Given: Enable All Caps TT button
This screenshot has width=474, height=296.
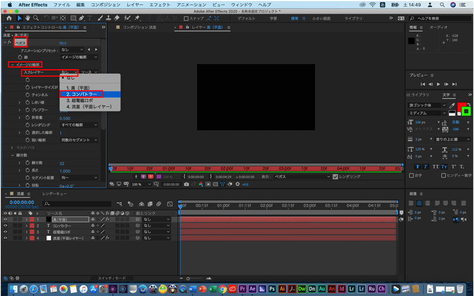Looking at the screenshot, I should [x=435, y=167].
